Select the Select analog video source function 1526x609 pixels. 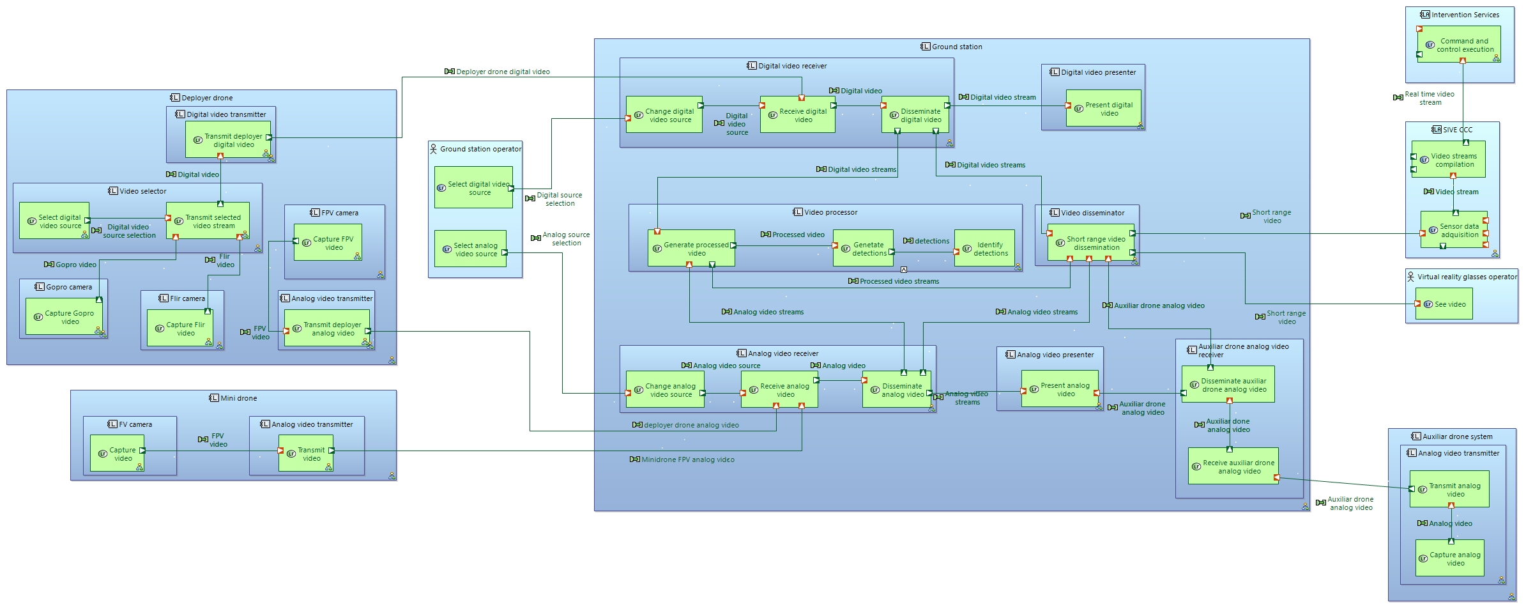(470, 249)
